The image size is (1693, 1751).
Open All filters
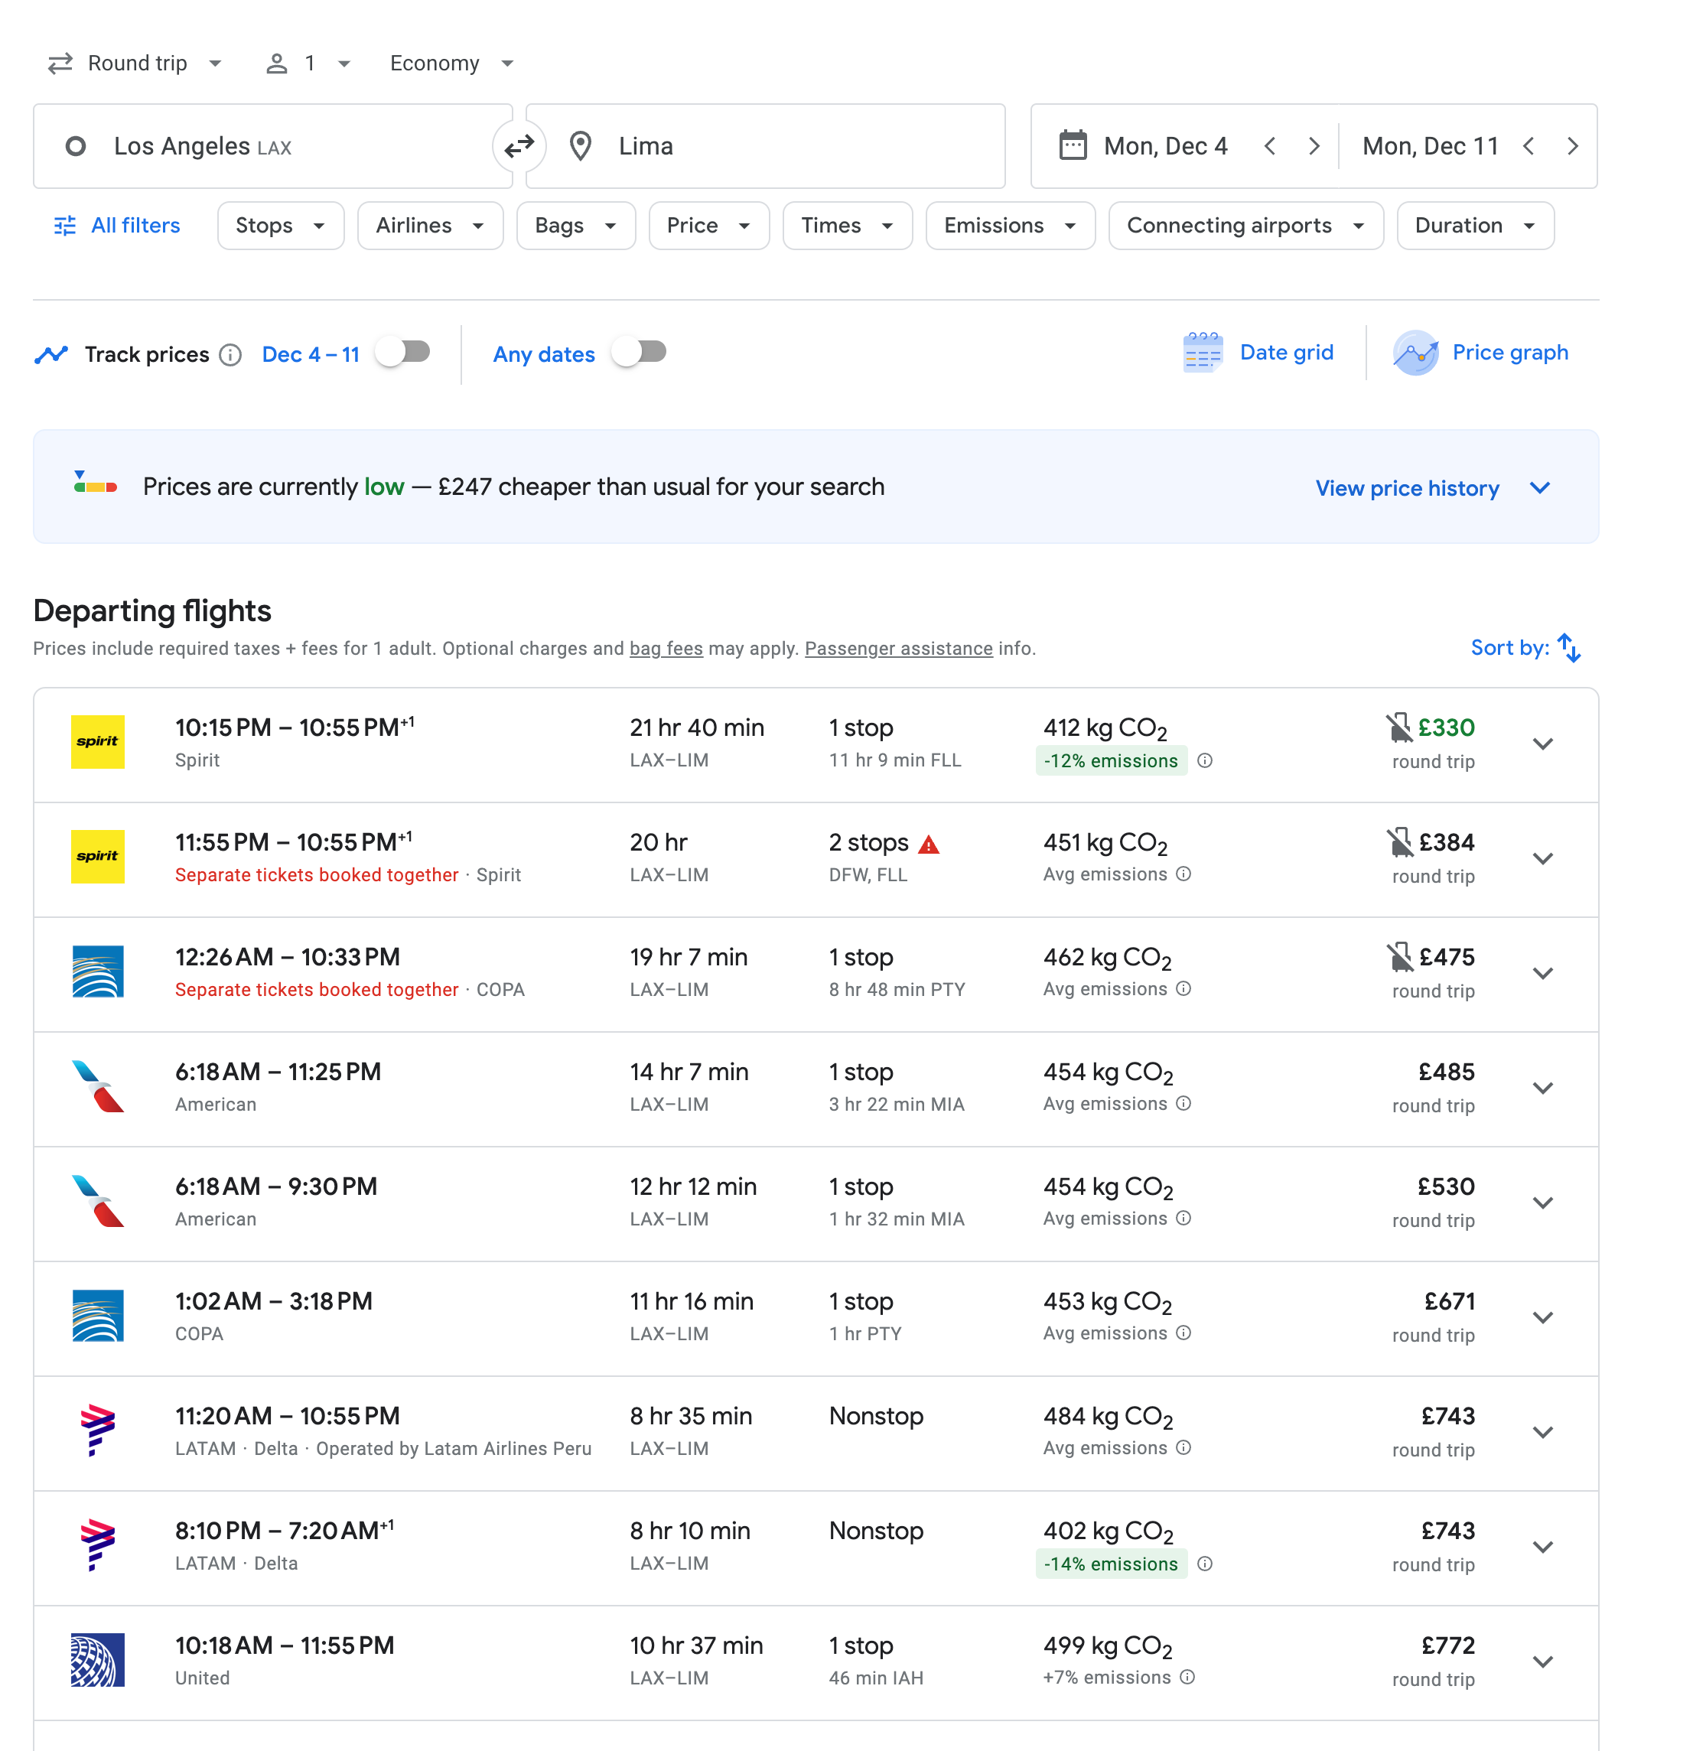pos(117,226)
